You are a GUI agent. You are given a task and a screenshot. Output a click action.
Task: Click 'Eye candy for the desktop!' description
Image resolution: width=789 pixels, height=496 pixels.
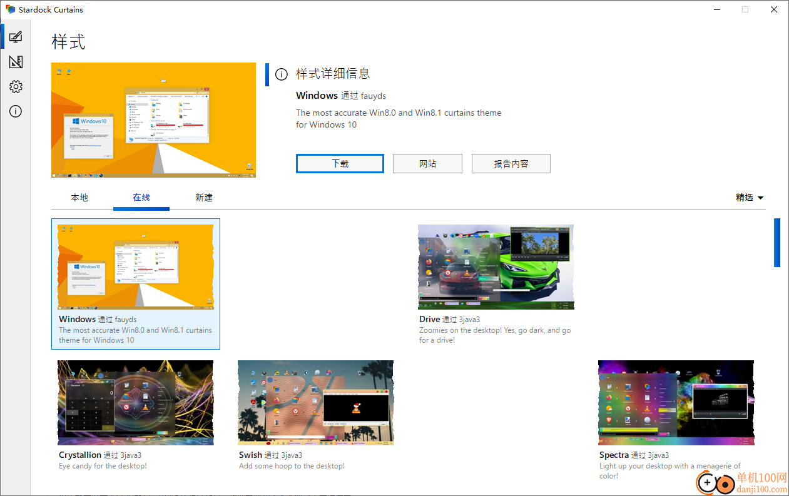[x=103, y=466]
